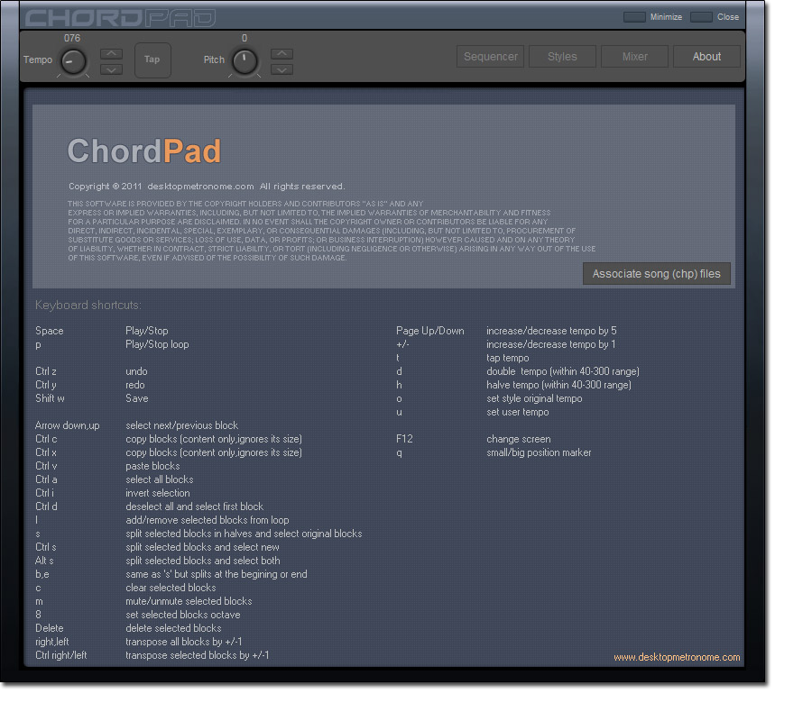Click 'add/remove selected blocks from loop' text
This screenshot has width=812, height=721.
coord(208,520)
